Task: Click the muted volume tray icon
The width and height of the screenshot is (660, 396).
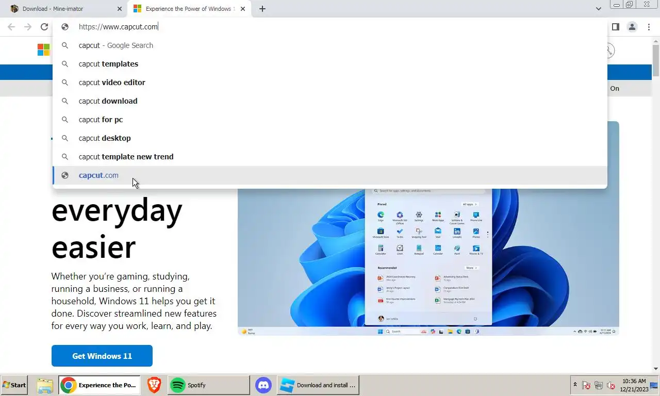Action: (611, 385)
